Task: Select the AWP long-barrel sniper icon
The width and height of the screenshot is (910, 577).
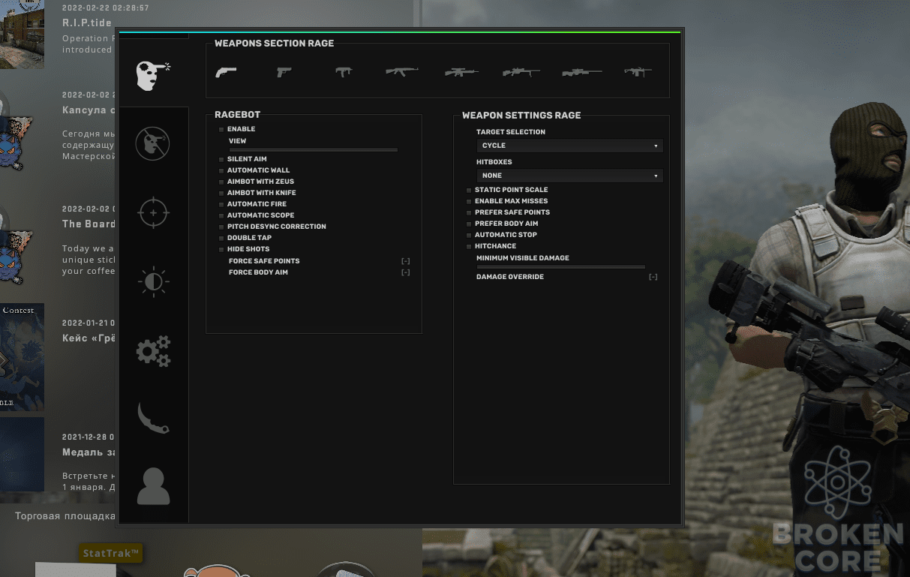Action: (x=582, y=72)
